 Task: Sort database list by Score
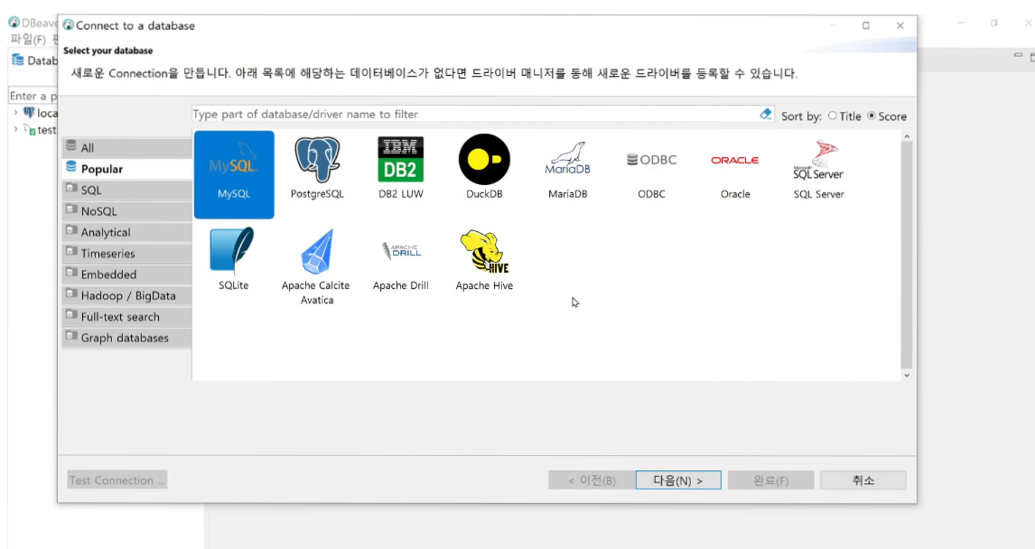pos(887,116)
